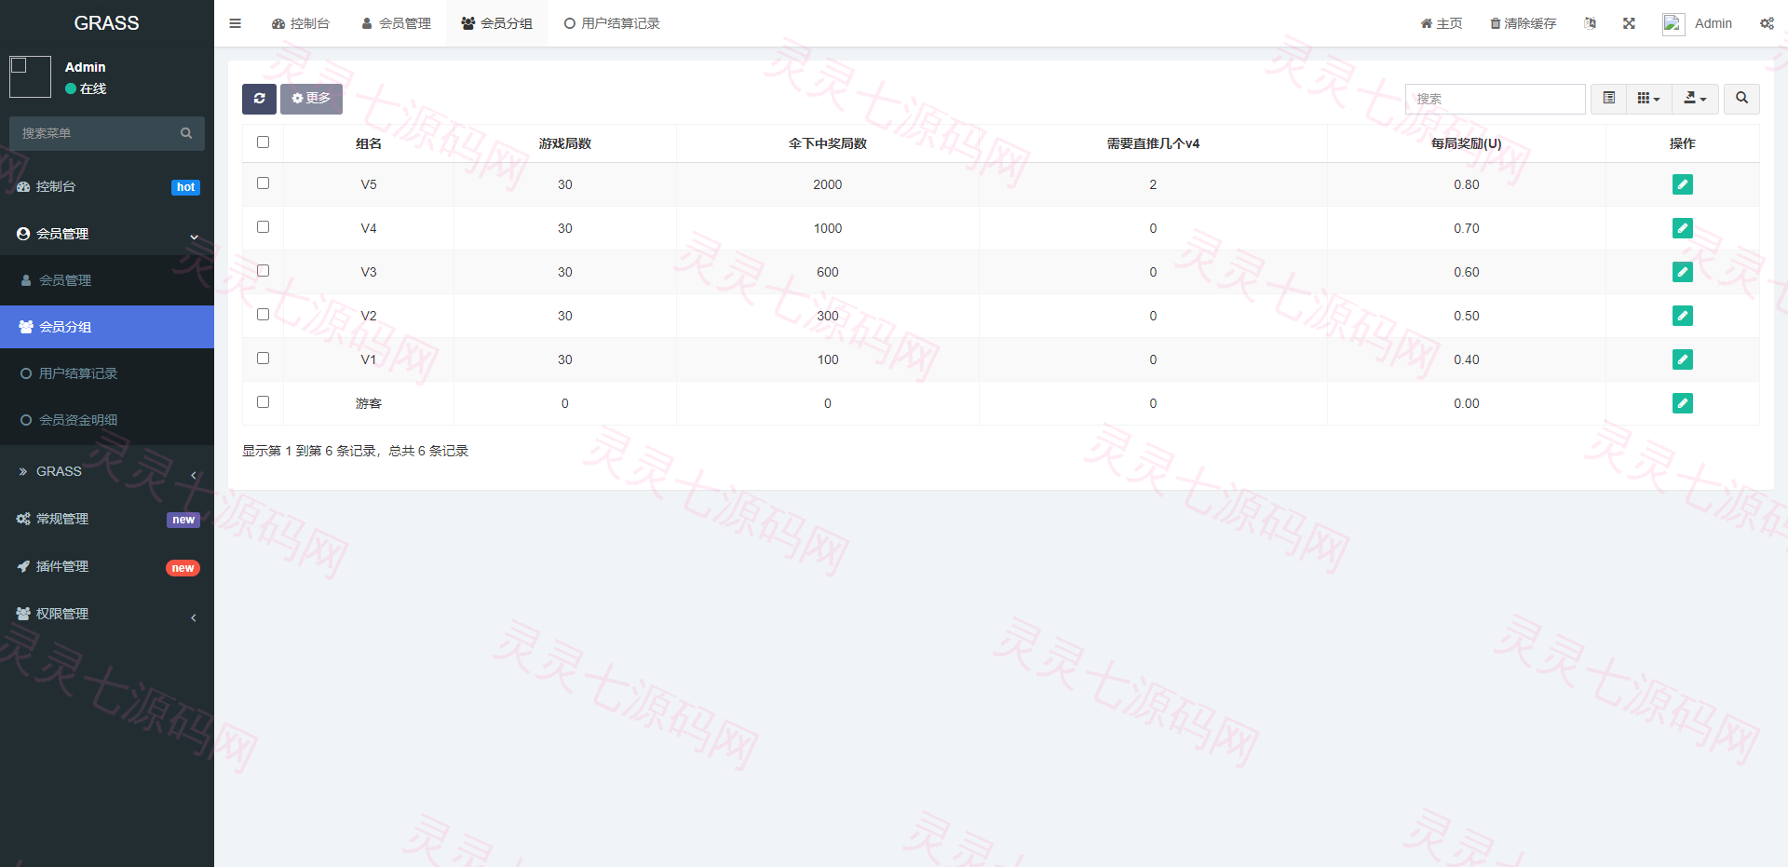Toggle the sidebar hamburger menu

click(x=236, y=23)
